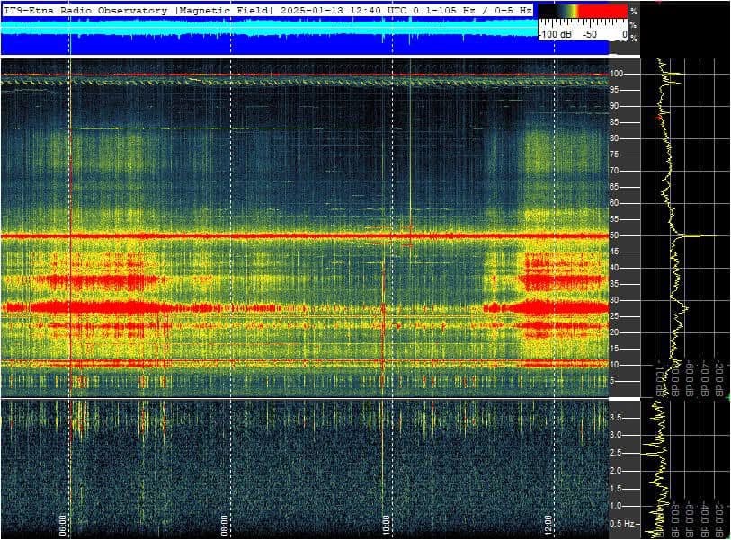The image size is (731, 540).
Task: Select the 06:00 time marker on the time axis
Action: tap(62, 523)
